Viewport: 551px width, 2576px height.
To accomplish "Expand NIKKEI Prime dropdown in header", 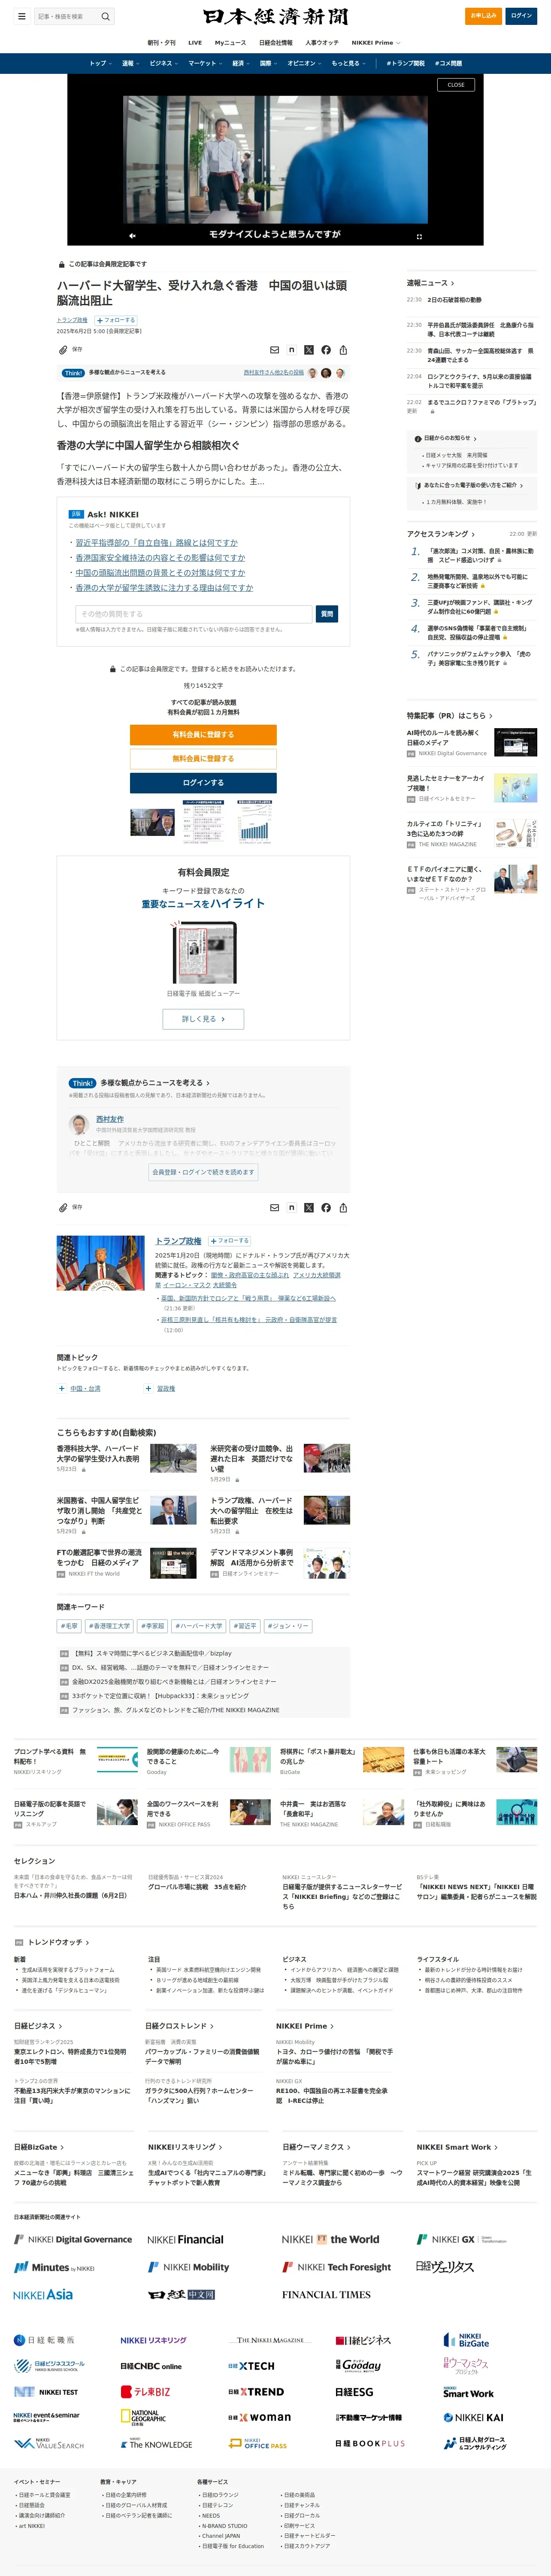I will (x=376, y=43).
